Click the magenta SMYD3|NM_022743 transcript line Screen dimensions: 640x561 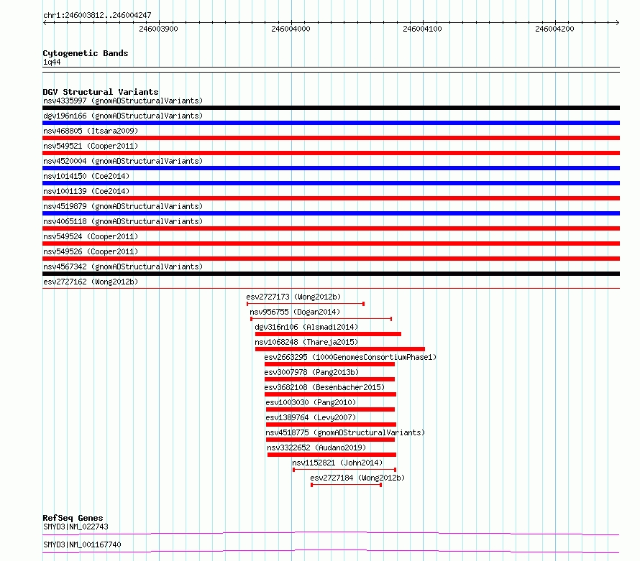[x=331, y=533]
